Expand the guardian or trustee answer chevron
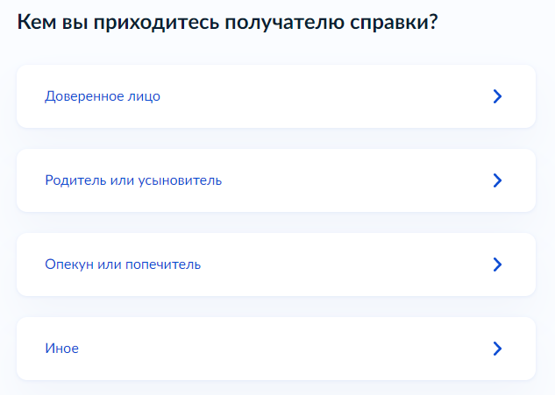Image resolution: width=555 pixels, height=395 pixels. 497,265
